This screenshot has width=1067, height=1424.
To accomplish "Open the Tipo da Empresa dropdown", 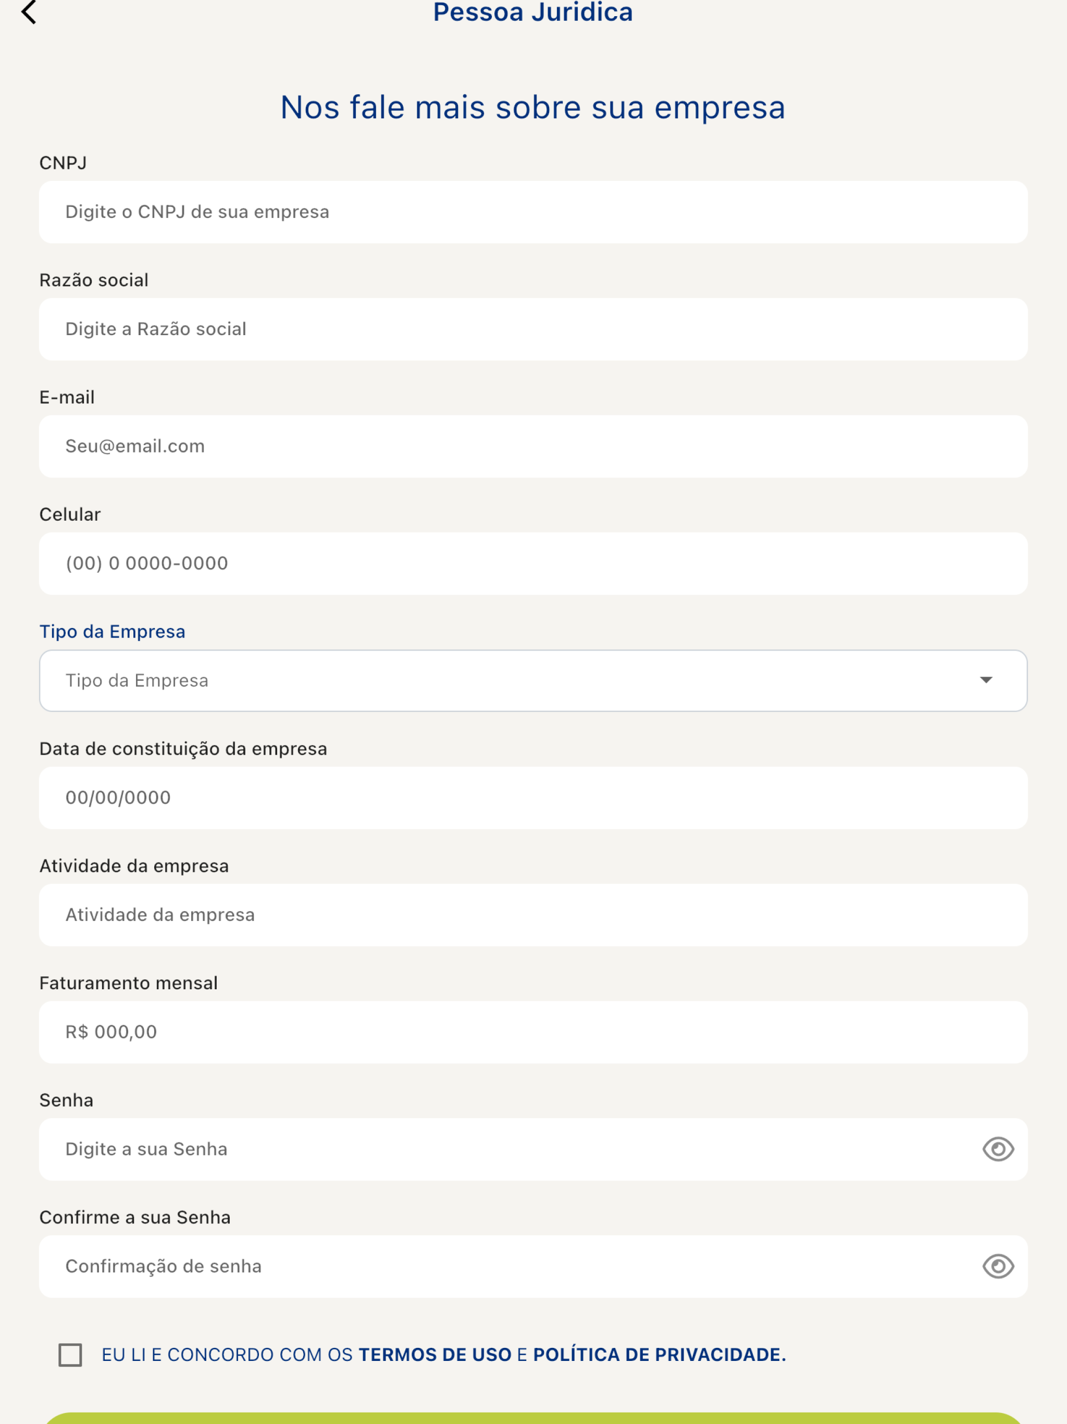I will click(533, 680).
